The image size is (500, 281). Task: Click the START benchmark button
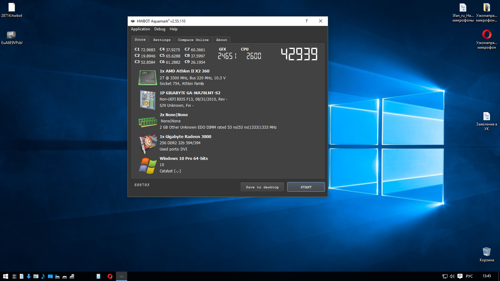click(x=306, y=187)
